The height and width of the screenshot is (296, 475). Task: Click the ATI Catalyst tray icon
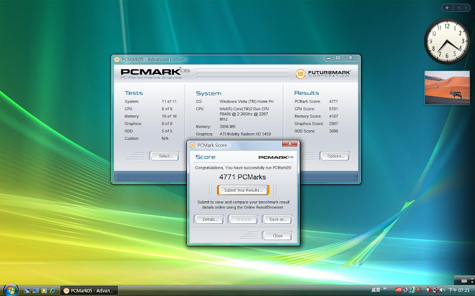(398, 290)
